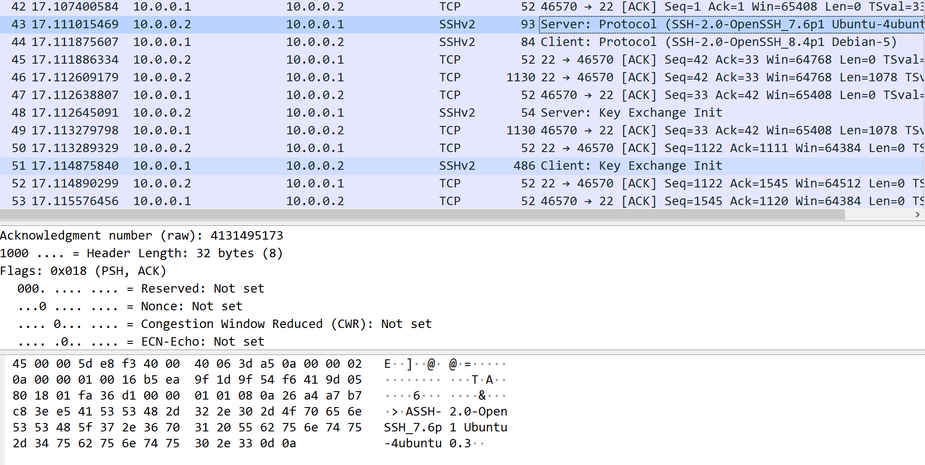Click hex bytes 0d 0a in last row
The image size is (925, 465).
tap(278, 443)
